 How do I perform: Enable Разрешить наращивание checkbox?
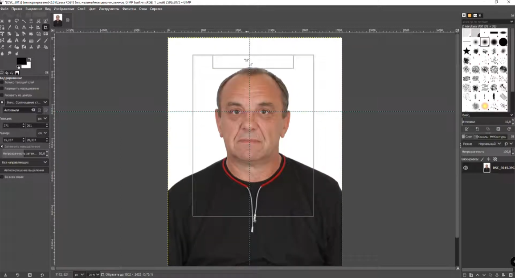click(x=2, y=89)
